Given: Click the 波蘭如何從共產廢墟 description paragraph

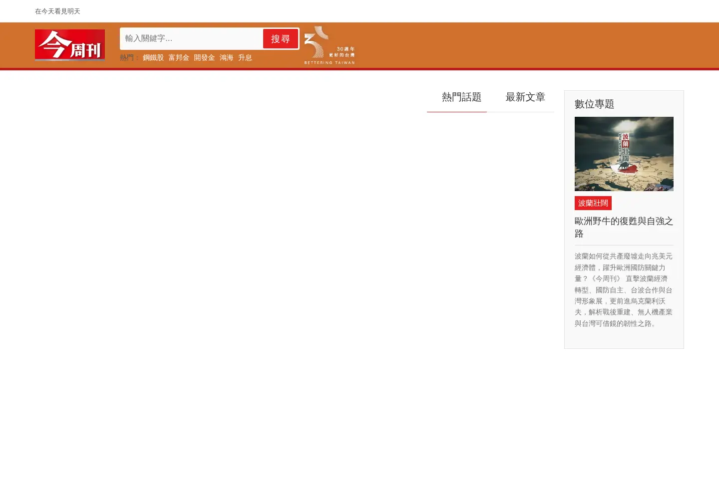Looking at the screenshot, I should tap(624, 290).
